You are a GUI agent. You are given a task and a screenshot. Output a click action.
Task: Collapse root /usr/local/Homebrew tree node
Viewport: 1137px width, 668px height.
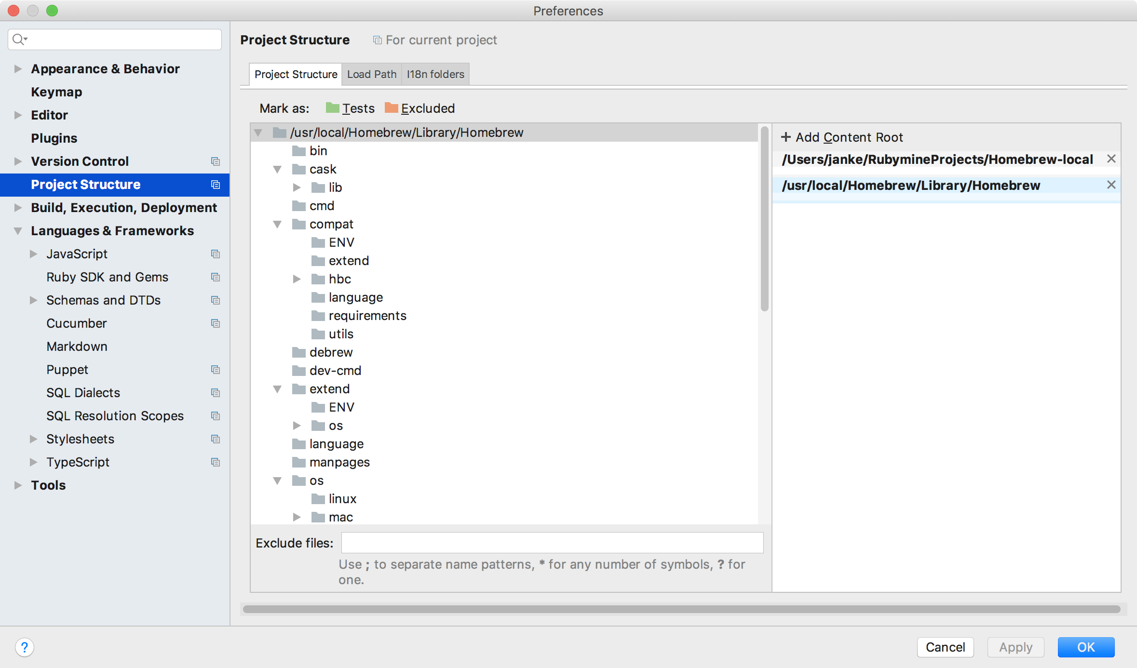coord(258,133)
